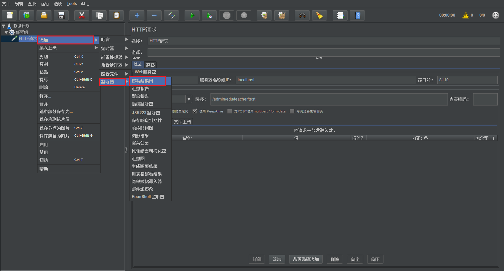Click the 添加 button below the parameters table
This screenshot has height=271, width=504.
click(277, 259)
